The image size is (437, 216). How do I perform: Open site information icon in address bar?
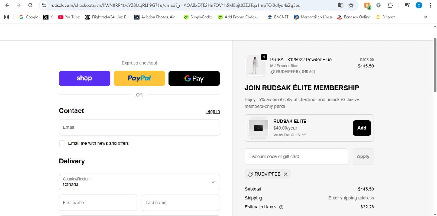(x=44, y=5)
